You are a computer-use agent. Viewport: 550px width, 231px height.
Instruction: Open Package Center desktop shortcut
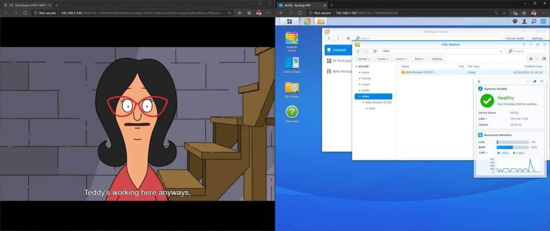pos(291,41)
